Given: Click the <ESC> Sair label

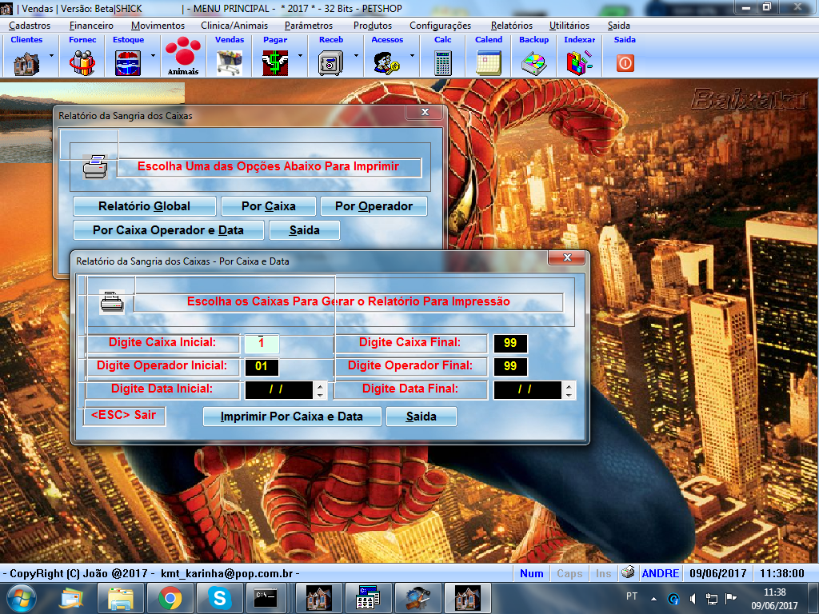Looking at the screenshot, I should [x=124, y=415].
